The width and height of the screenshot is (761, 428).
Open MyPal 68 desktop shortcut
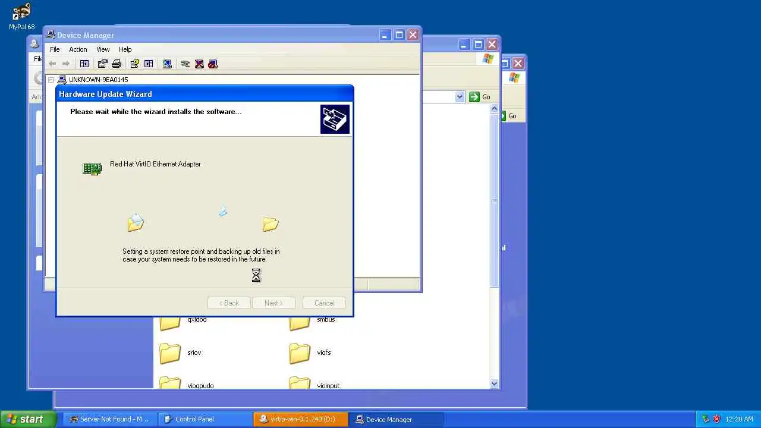pos(22,16)
